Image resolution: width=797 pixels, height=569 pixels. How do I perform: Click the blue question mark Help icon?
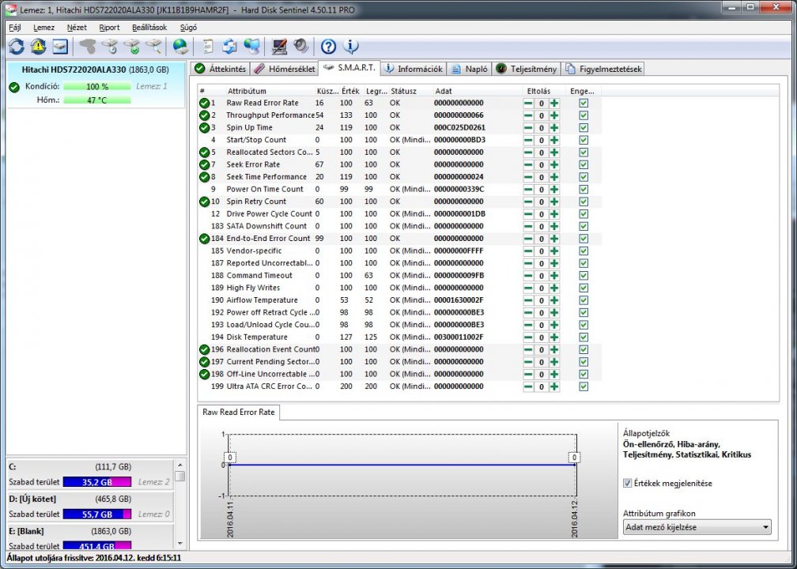(x=328, y=47)
